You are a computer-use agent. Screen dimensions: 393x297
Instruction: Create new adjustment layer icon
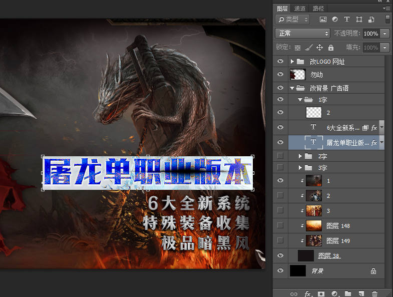click(335, 293)
